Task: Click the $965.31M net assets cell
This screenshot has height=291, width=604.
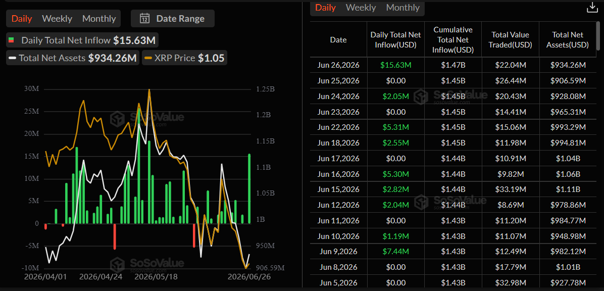Action: (568, 112)
